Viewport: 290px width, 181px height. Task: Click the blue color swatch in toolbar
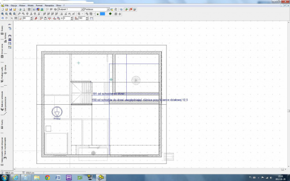[102, 14]
